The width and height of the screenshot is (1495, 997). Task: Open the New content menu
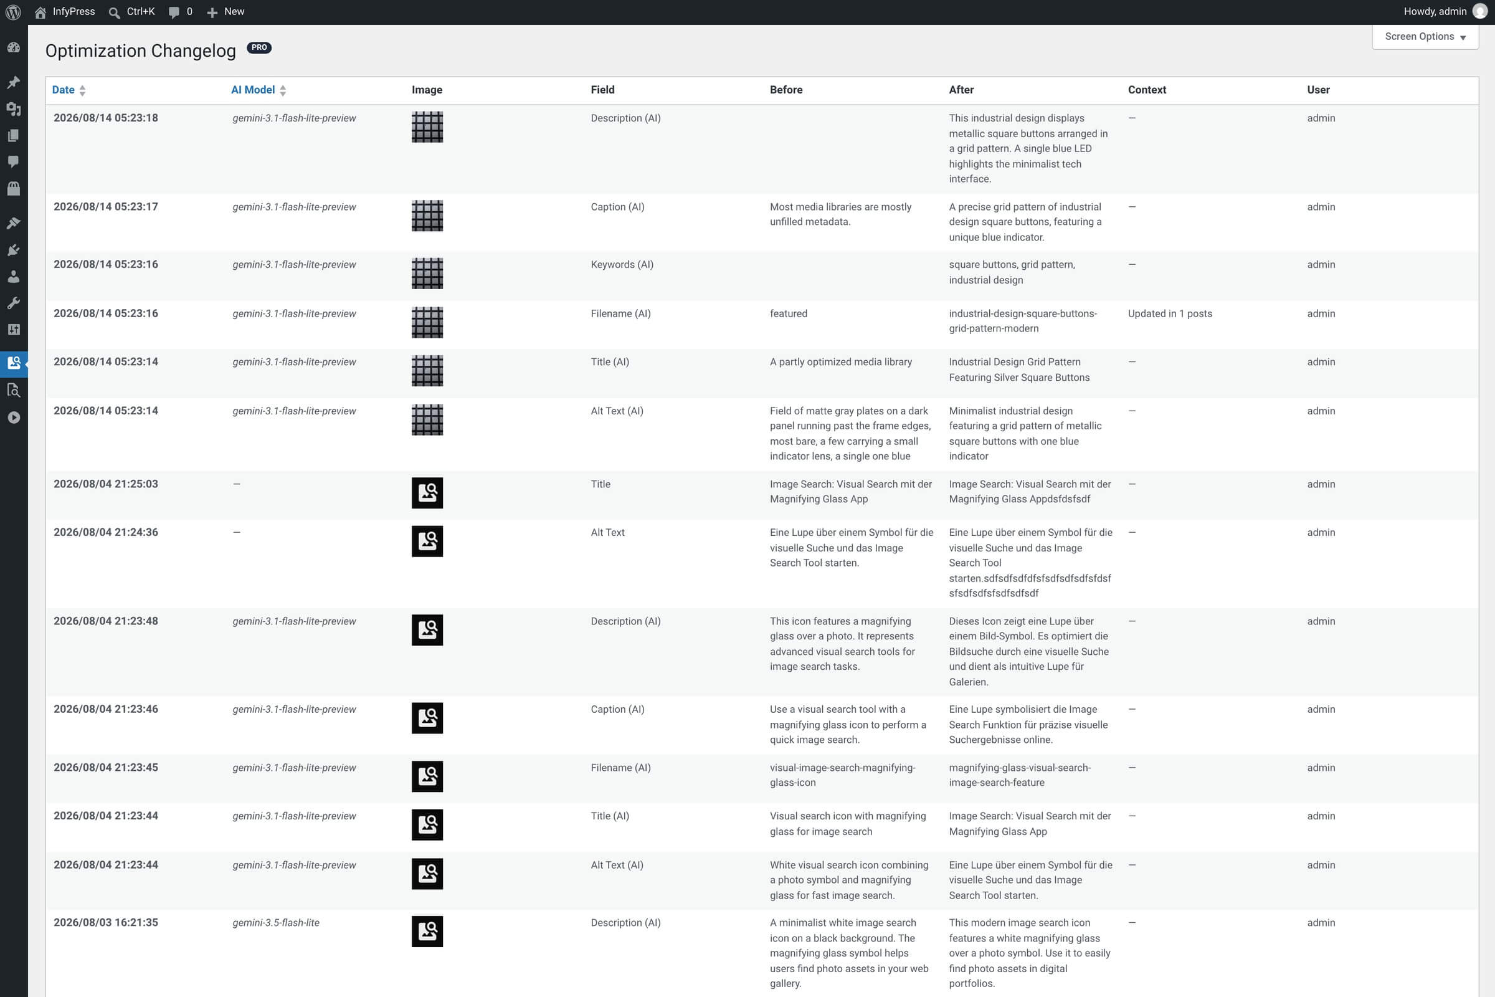(x=234, y=11)
